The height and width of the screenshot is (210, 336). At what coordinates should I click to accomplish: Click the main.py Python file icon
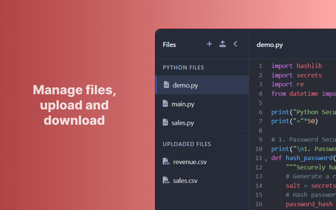pos(165,104)
